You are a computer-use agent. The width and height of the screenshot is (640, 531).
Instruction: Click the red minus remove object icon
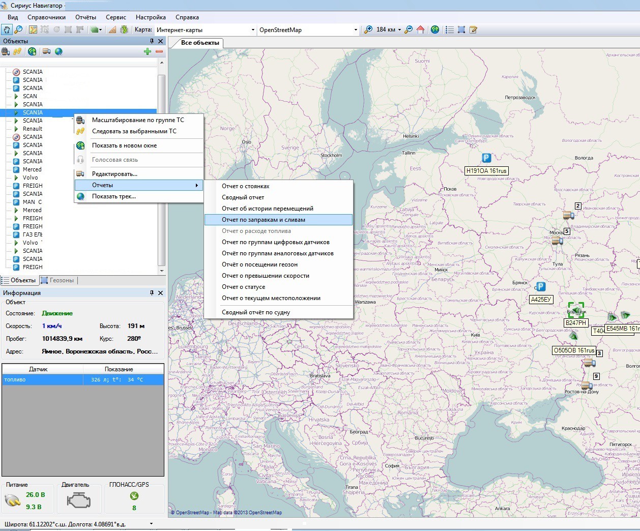coord(159,51)
